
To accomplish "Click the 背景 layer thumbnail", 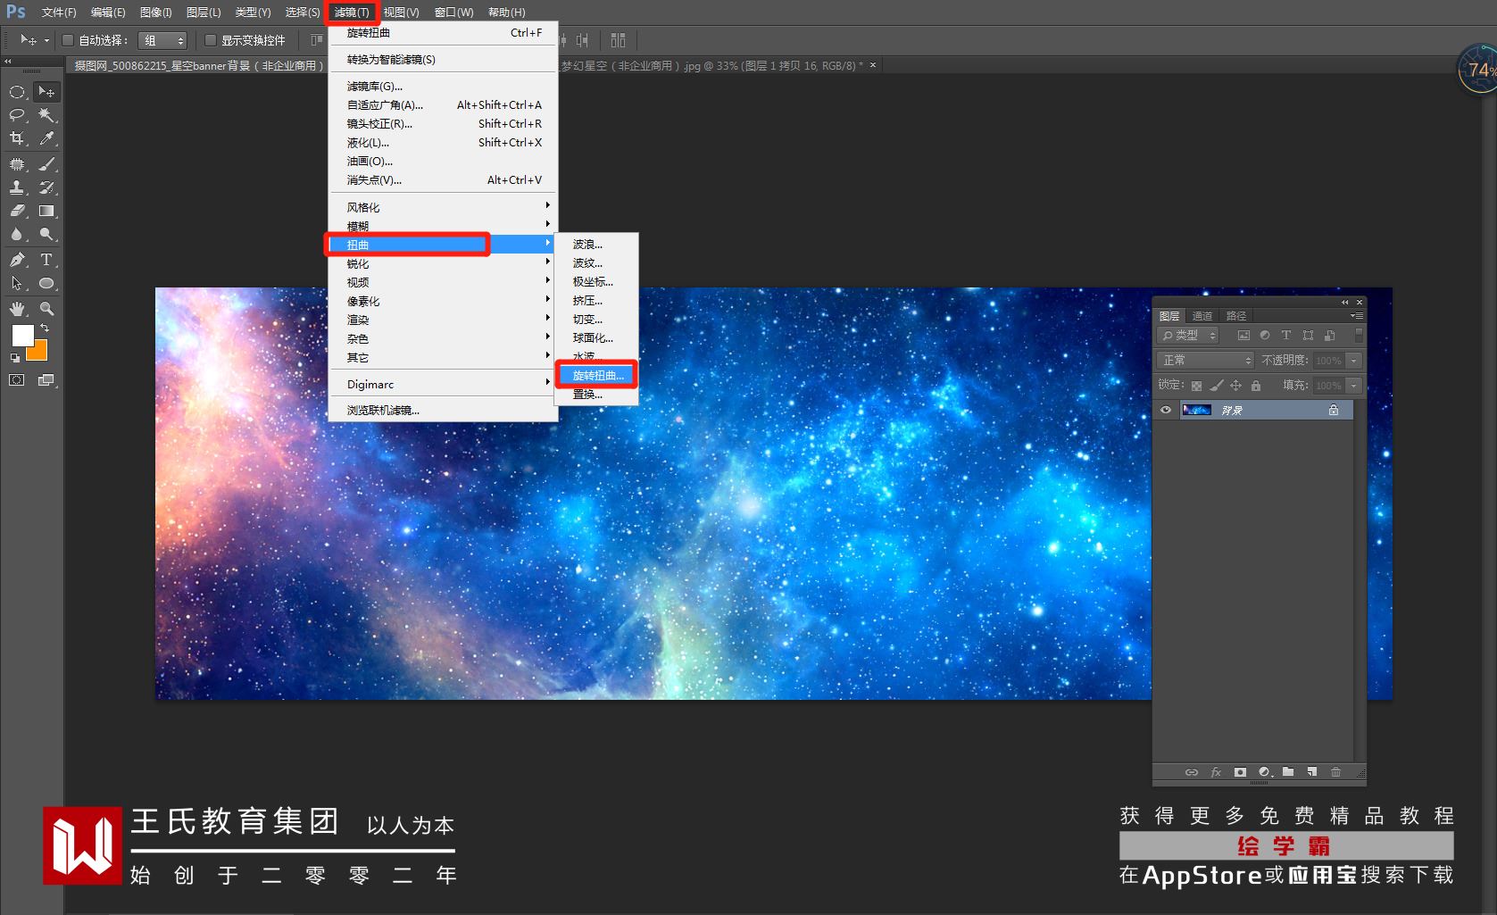I will tap(1196, 410).
